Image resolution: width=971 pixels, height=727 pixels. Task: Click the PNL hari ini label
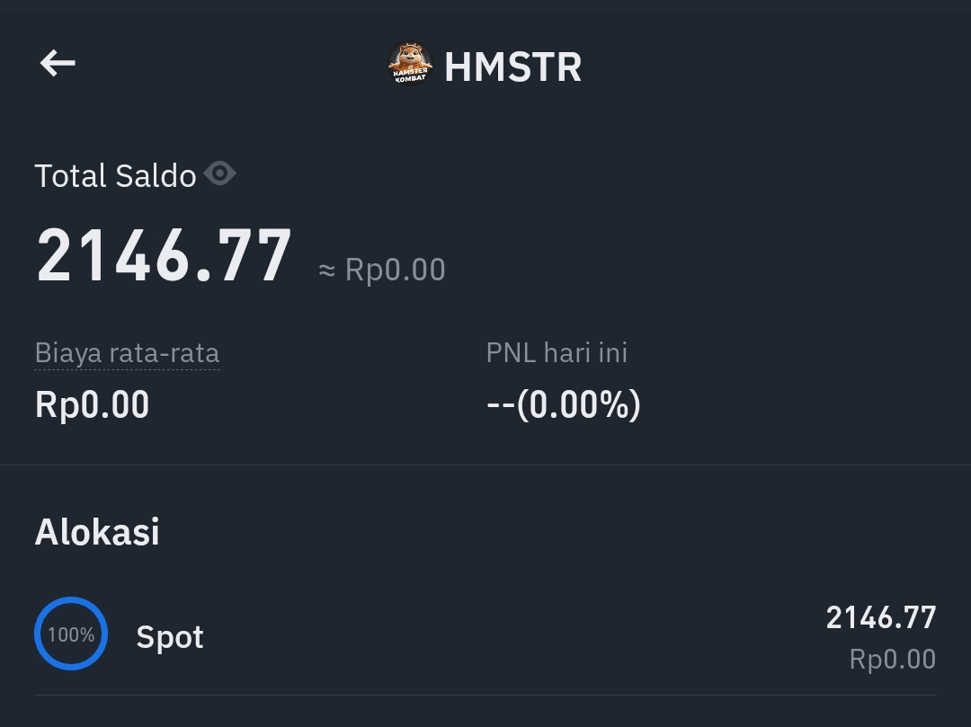click(557, 352)
